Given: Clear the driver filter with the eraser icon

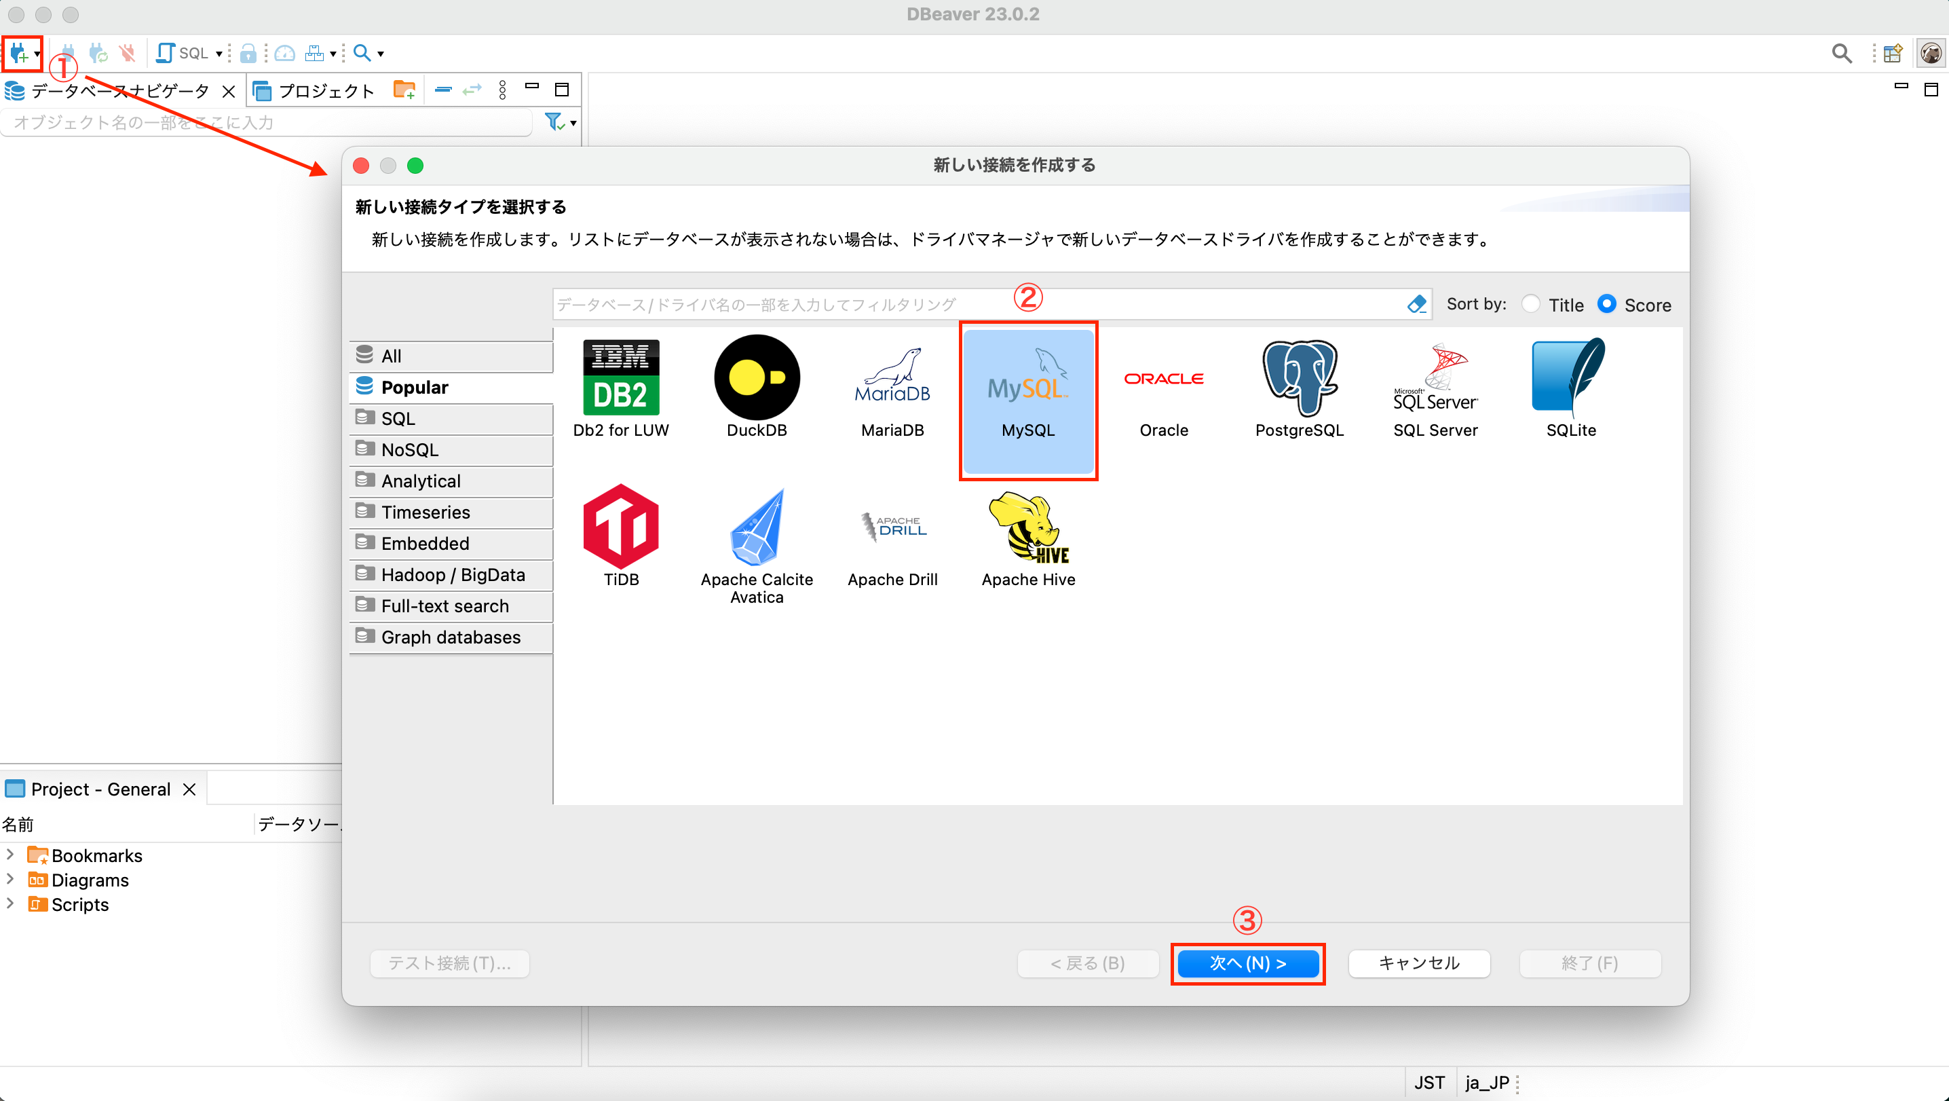Looking at the screenshot, I should [x=1417, y=303].
